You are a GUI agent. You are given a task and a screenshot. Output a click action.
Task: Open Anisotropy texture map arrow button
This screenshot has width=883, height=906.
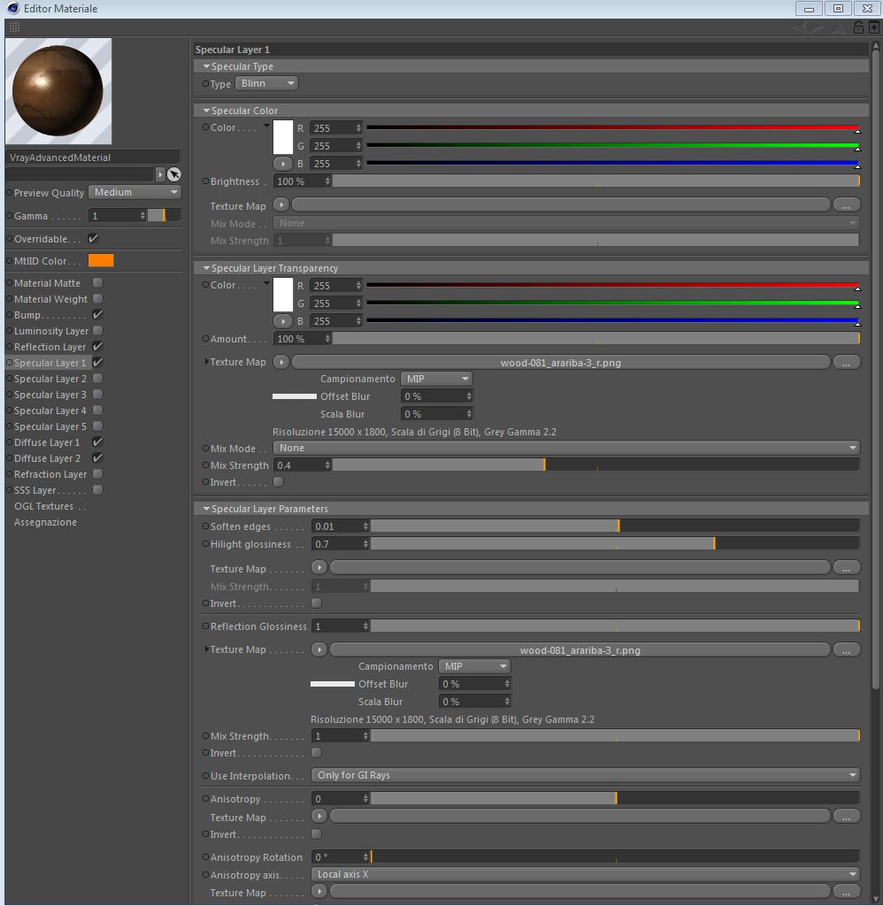[x=319, y=817]
